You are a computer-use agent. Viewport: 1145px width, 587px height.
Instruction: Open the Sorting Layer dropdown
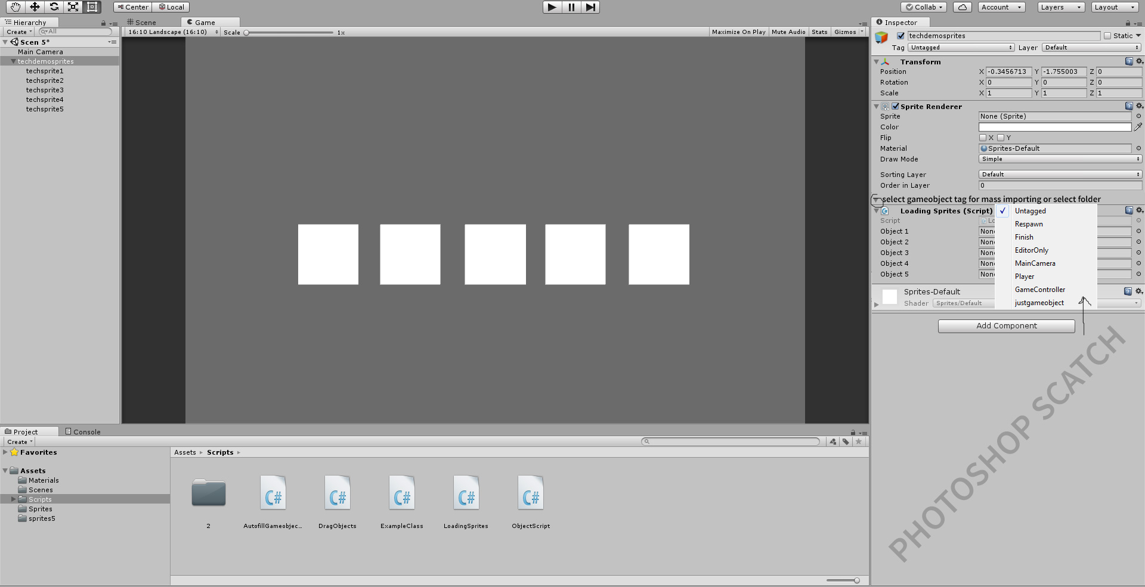[x=1060, y=175]
